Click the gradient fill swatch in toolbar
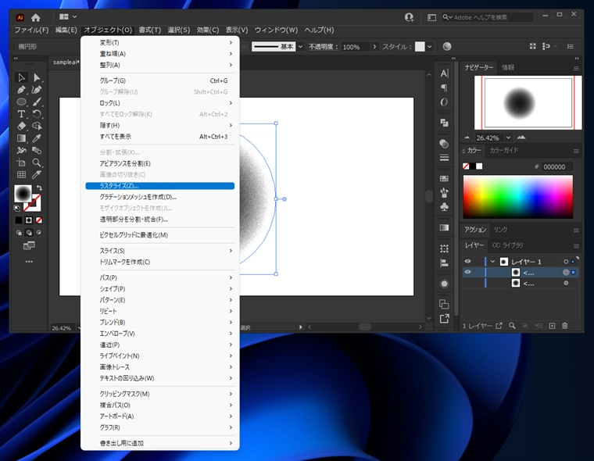The height and width of the screenshot is (461, 594). (x=23, y=194)
